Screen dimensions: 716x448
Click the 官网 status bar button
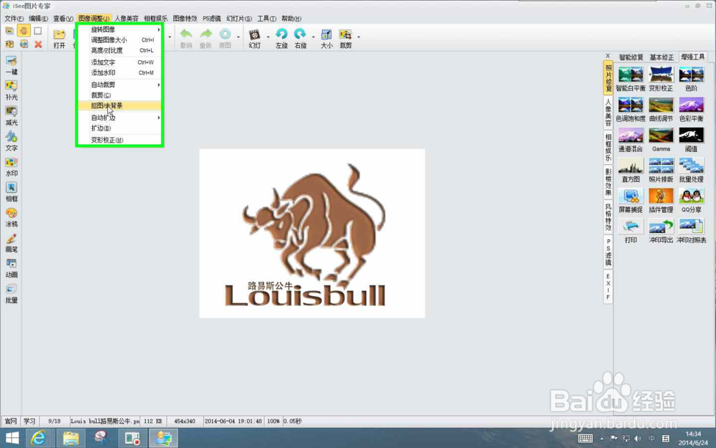click(11, 421)
